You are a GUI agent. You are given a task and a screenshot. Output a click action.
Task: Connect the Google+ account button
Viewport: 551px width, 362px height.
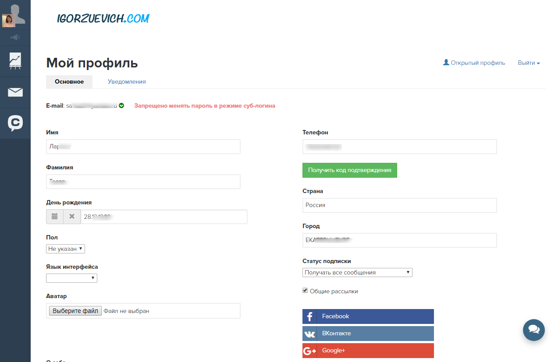coord(368,351)
